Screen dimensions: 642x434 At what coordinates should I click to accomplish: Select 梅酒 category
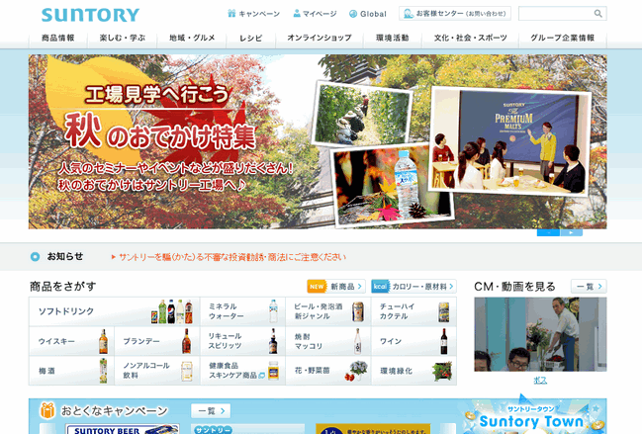[x=71, y=371]
